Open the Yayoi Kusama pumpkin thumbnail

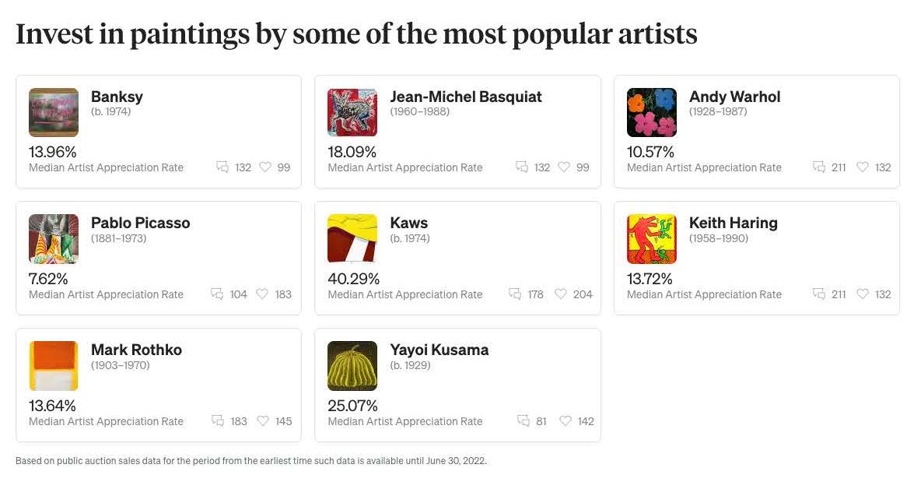(352, 366)
